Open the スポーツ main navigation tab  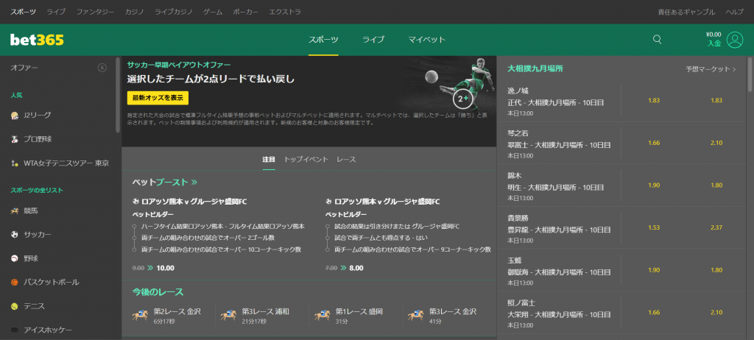tap(323, 40)
